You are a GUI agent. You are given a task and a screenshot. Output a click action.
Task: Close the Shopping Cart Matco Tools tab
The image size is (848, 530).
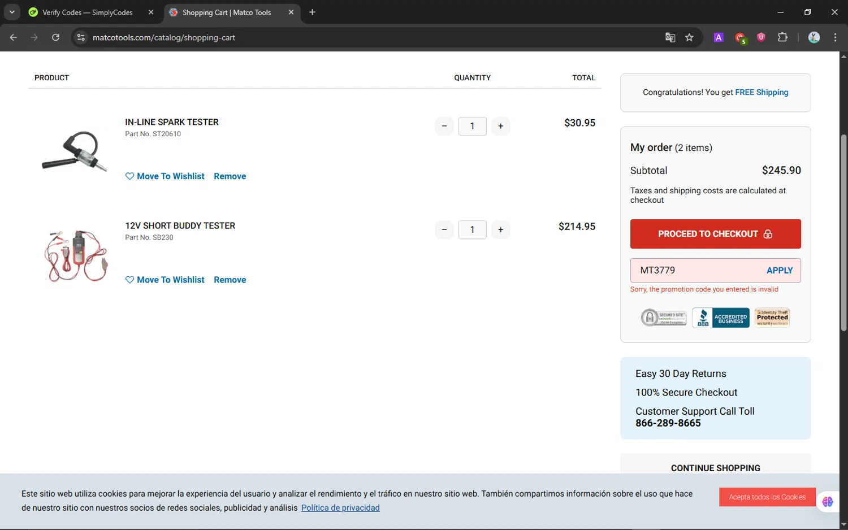point(291,12)
